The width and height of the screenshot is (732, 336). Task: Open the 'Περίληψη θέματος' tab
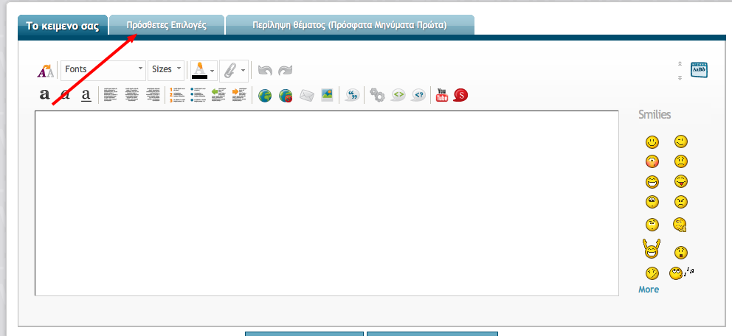click(x=350, y=25)
